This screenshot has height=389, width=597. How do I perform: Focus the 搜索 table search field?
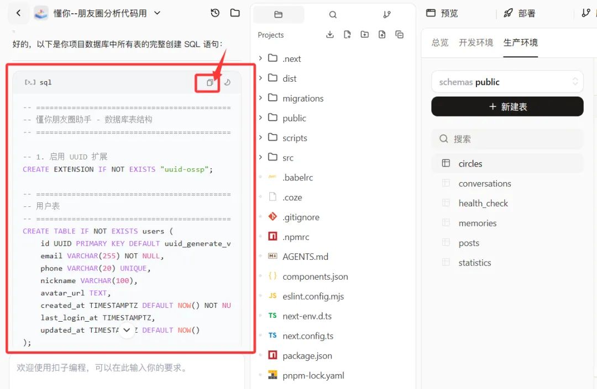(507, 138)
